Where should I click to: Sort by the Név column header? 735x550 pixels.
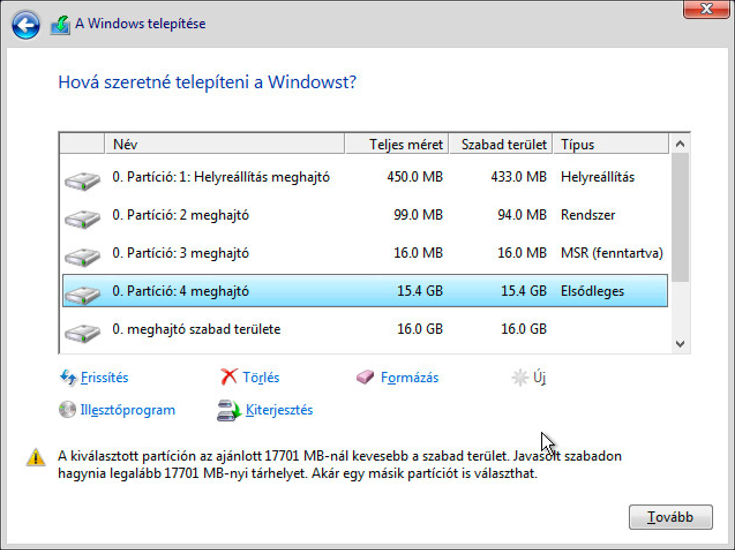click(225, 144)
